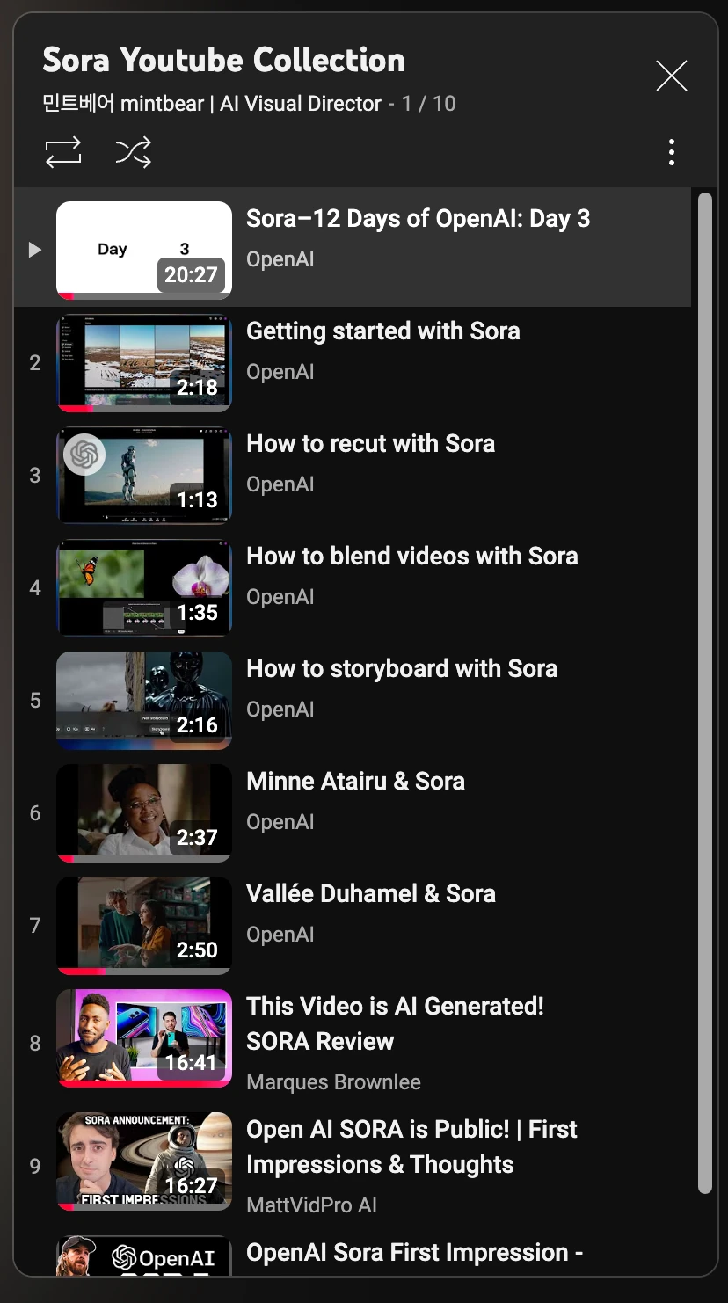Click index number 7 in the playlist
This screenshot has height=1303, width=728.
35,926
